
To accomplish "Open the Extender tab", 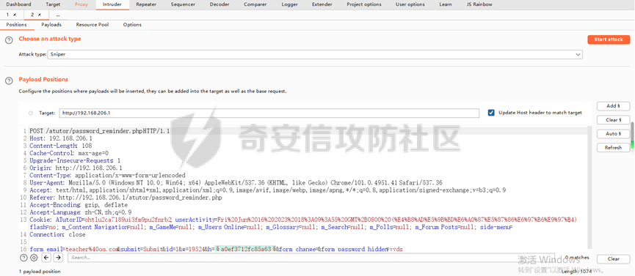I will point(322,4).
